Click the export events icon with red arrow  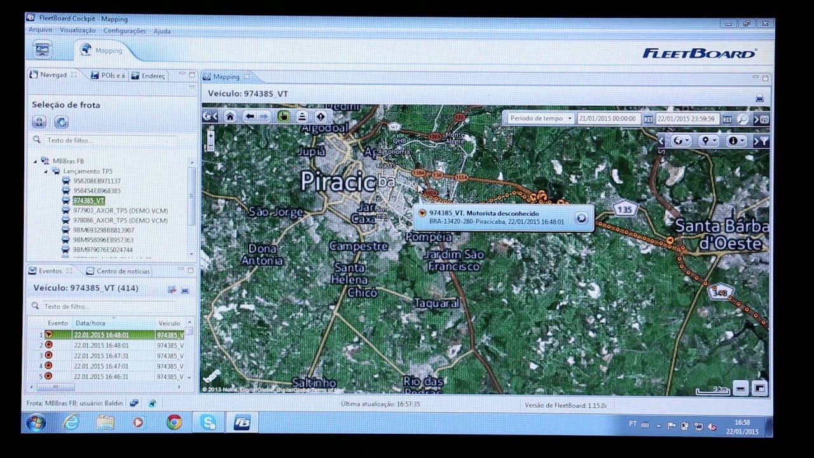(x=172, y=289)
